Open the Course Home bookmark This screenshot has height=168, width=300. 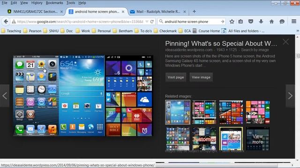[x=206, y=31]
